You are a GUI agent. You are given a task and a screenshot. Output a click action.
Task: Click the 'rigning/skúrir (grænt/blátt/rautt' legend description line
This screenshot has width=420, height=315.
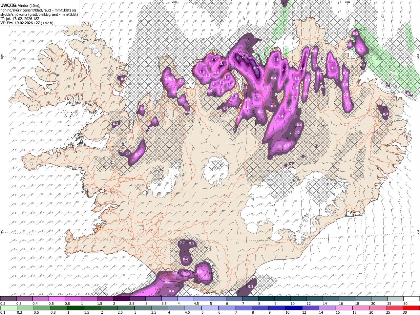pos(38,10)
